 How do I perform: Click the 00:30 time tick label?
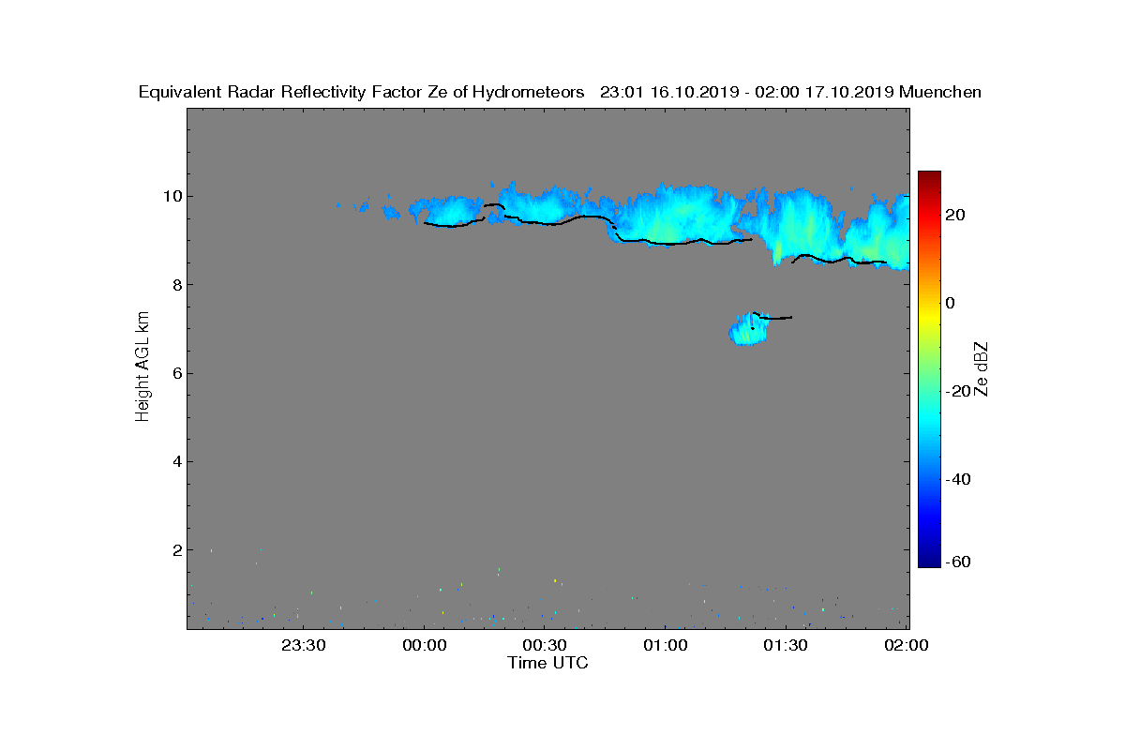point(546,645)
